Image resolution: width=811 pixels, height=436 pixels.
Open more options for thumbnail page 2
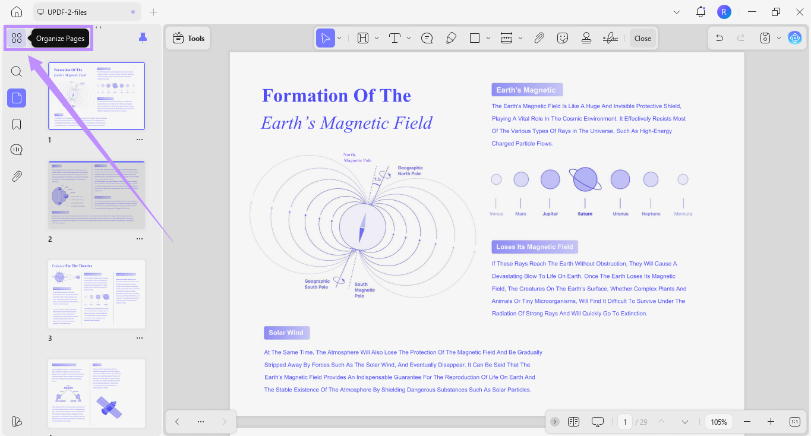[x=140, y=239]
